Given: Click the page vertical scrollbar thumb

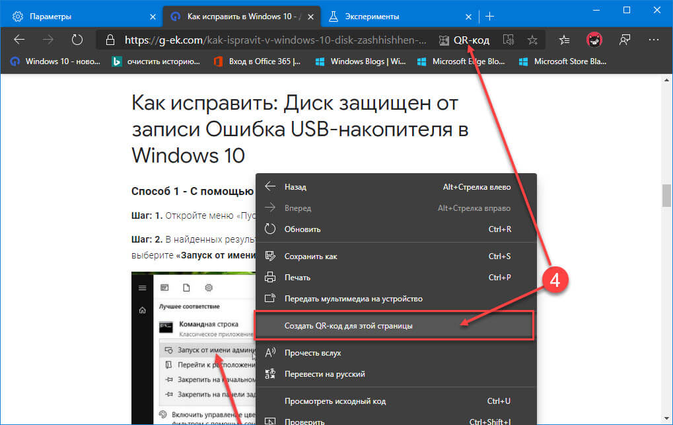Looking at the screenshot, I should tap(666, 196).
